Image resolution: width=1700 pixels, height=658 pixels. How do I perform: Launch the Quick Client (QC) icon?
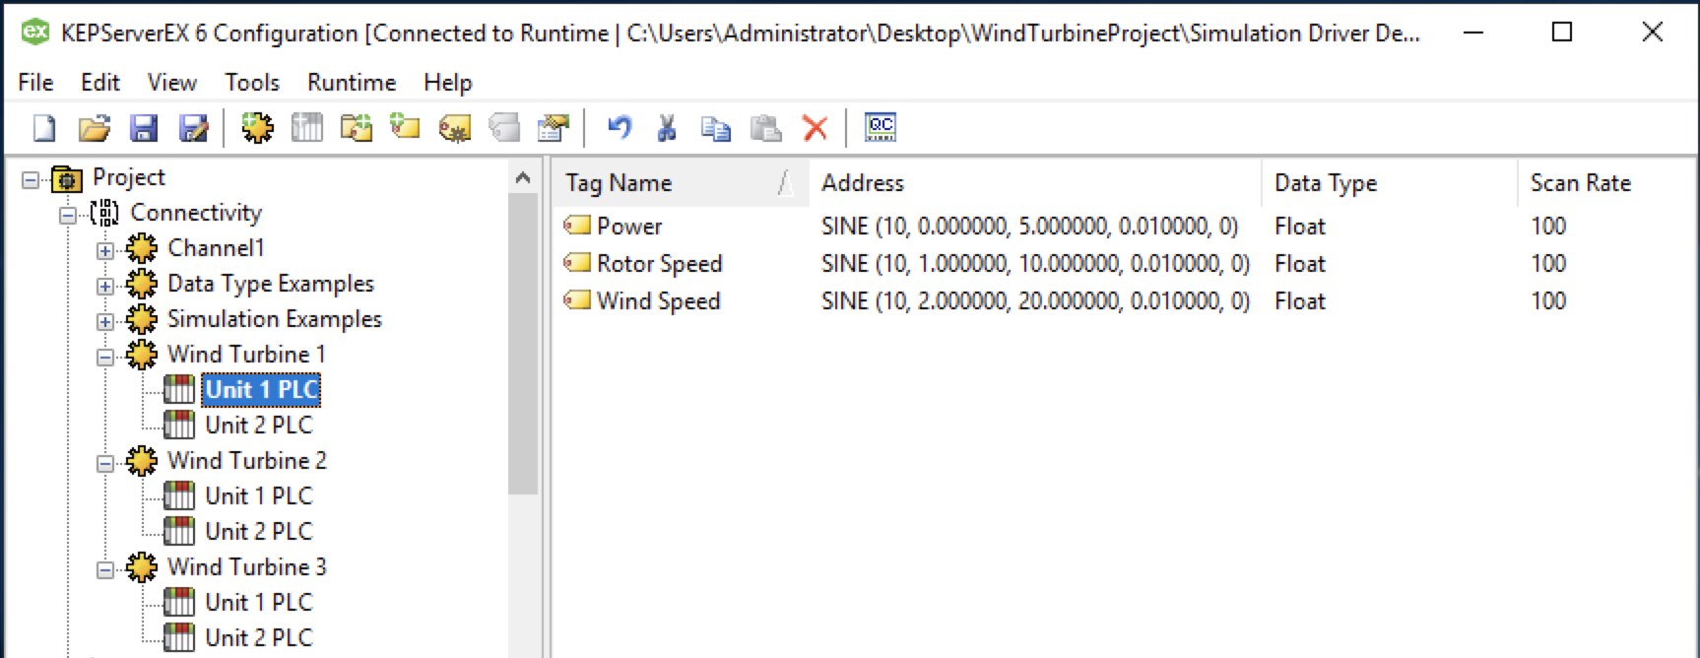[880, 128]
